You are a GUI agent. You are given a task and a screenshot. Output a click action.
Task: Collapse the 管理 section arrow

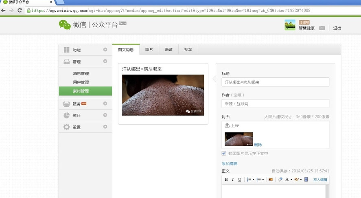[105, 61]
